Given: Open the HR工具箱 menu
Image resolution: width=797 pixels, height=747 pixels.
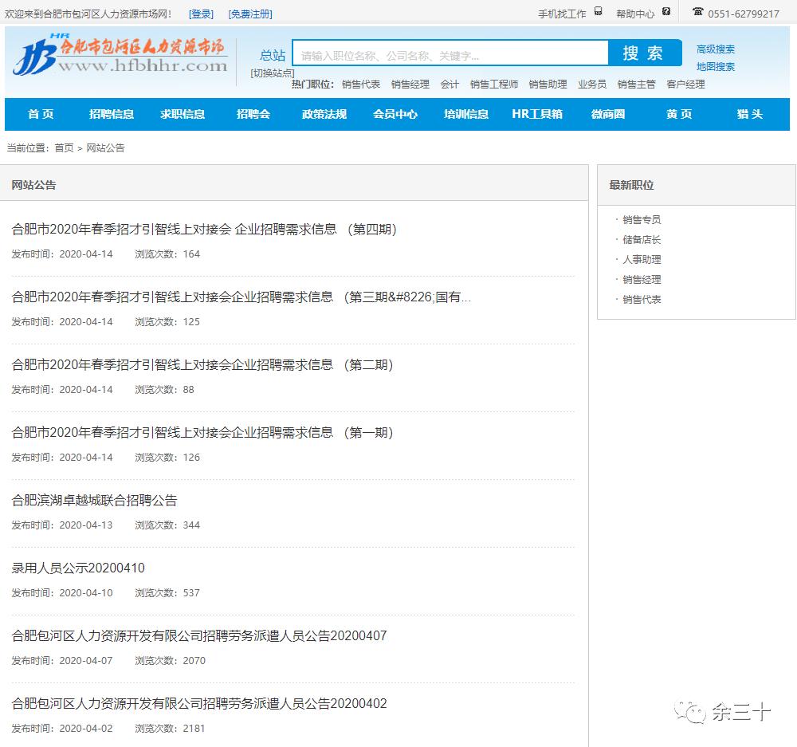Looking at the screenshot, I should point(538,114).
